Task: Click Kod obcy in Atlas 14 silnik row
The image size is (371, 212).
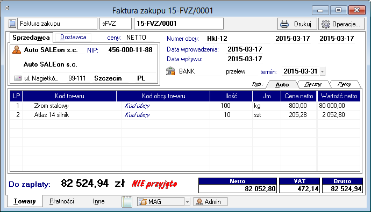Action: [x=137, y=115]
